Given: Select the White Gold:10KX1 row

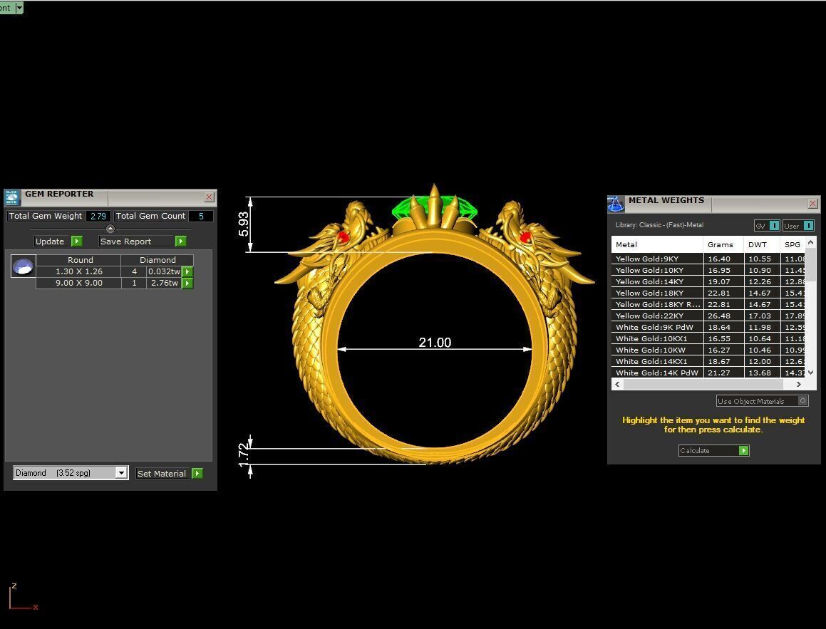Looking at the screenshot, I should point(708,338).
